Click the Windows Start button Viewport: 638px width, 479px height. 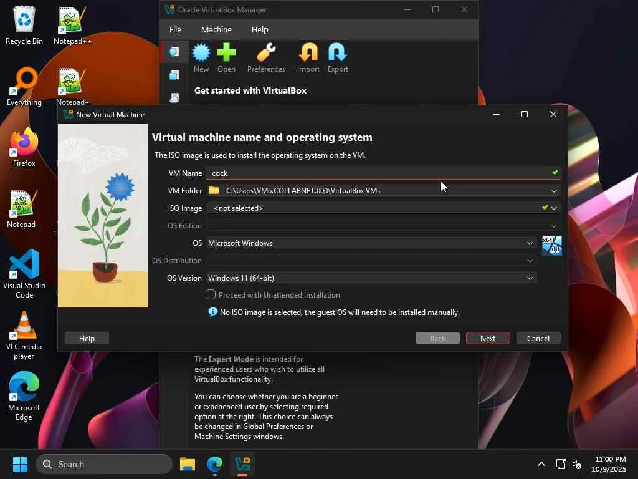coord(20,464)
